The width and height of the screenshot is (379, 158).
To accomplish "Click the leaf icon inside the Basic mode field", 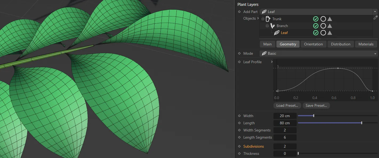I will tap(264, 53).
